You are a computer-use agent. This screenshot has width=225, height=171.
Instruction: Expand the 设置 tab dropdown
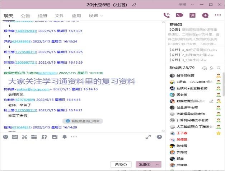click(101, 16)
